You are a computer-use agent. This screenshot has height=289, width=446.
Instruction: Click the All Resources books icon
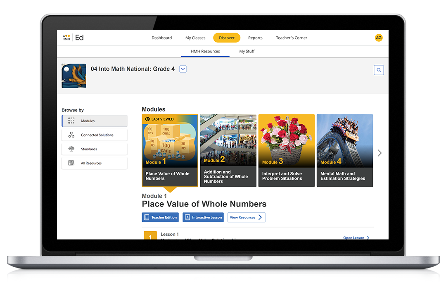pos(71,163)
